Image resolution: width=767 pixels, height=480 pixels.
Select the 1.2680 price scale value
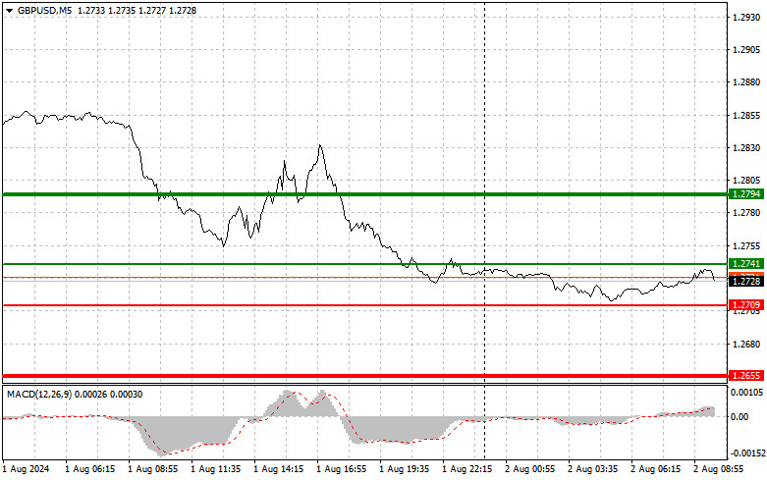point(746,345)
